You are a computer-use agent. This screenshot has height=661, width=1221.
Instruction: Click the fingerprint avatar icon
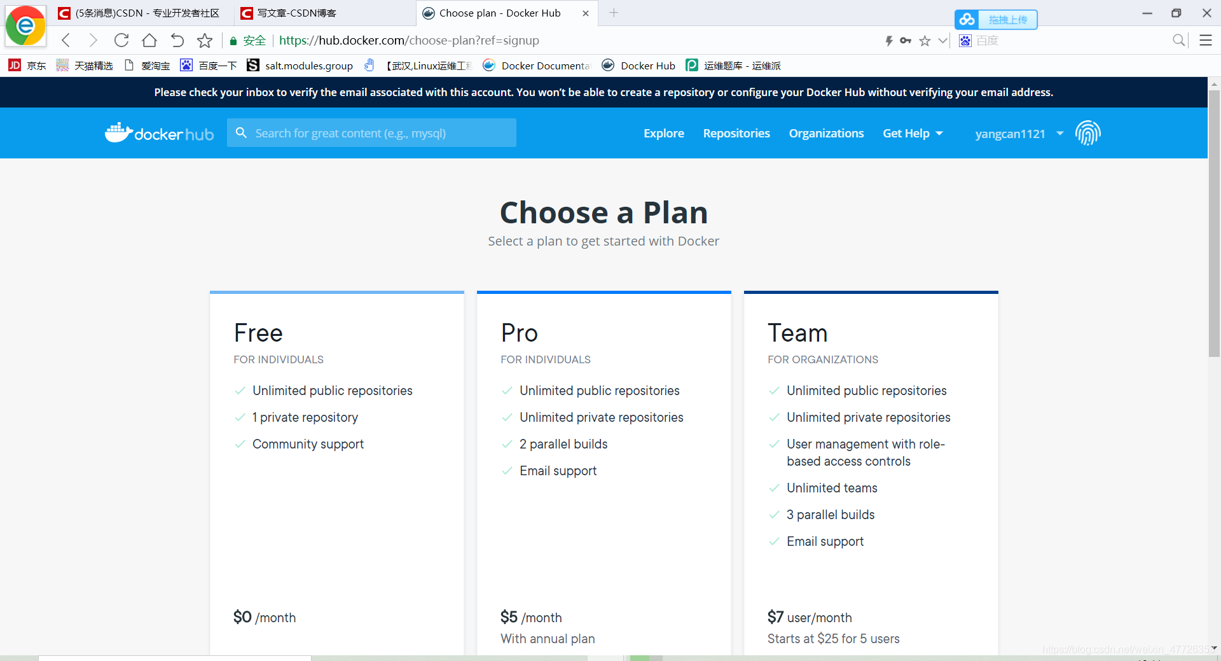(1088, 133)
